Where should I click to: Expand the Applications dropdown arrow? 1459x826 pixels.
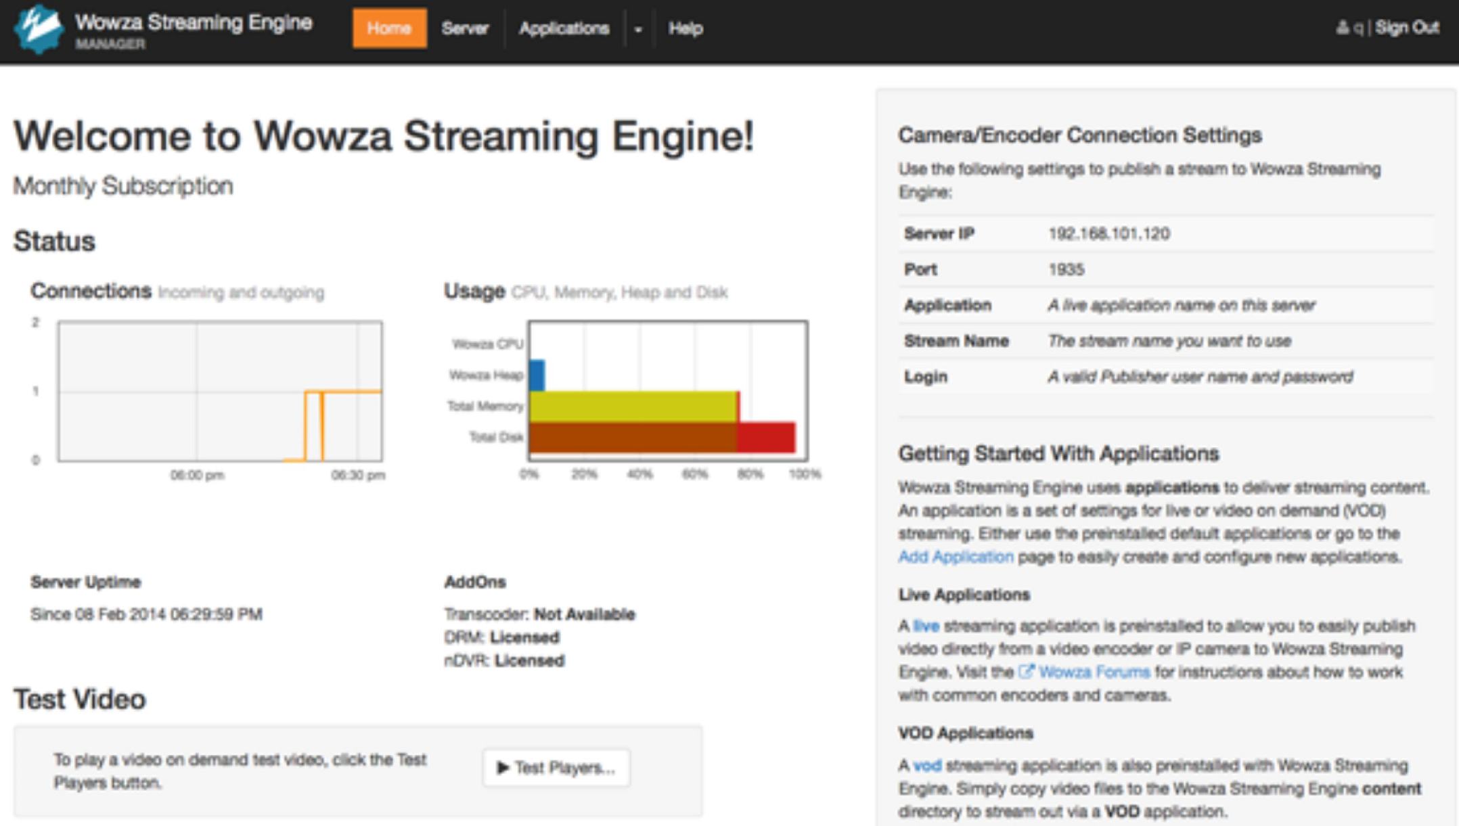(x=638, y=29)
